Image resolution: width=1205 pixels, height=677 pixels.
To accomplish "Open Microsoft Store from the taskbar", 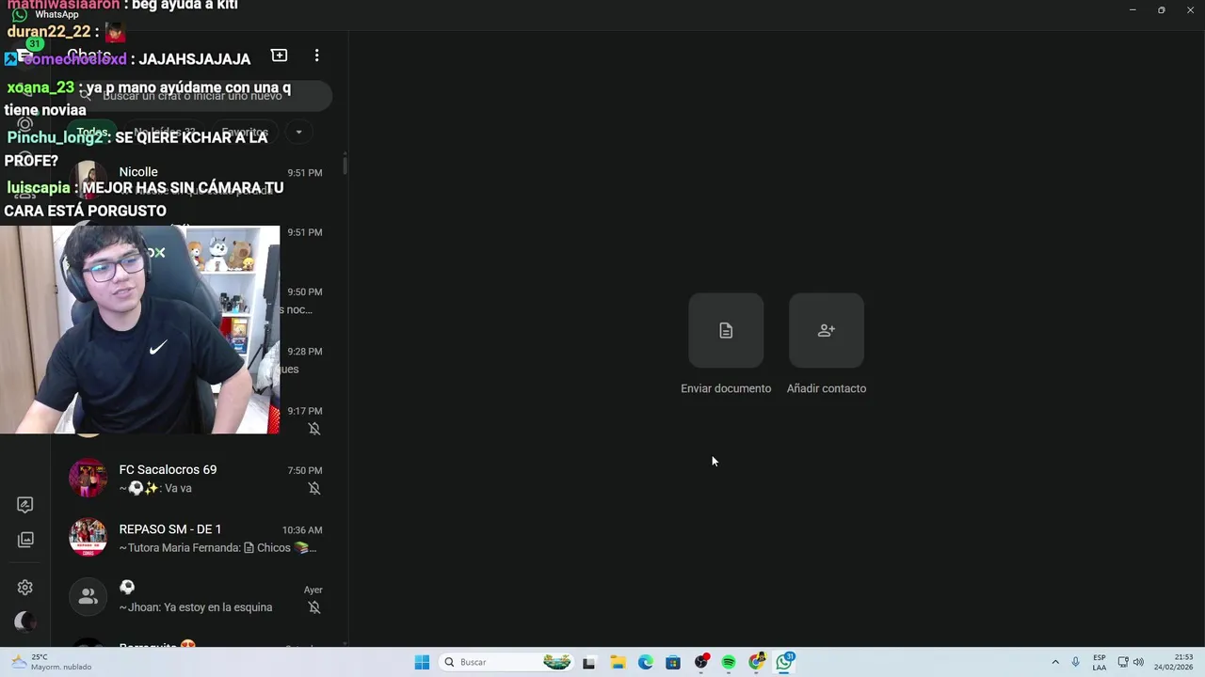I will pos(673,662).
